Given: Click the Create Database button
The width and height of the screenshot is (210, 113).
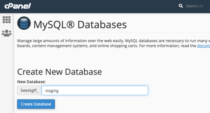Looking at the screenshot, I should point(36,104).
